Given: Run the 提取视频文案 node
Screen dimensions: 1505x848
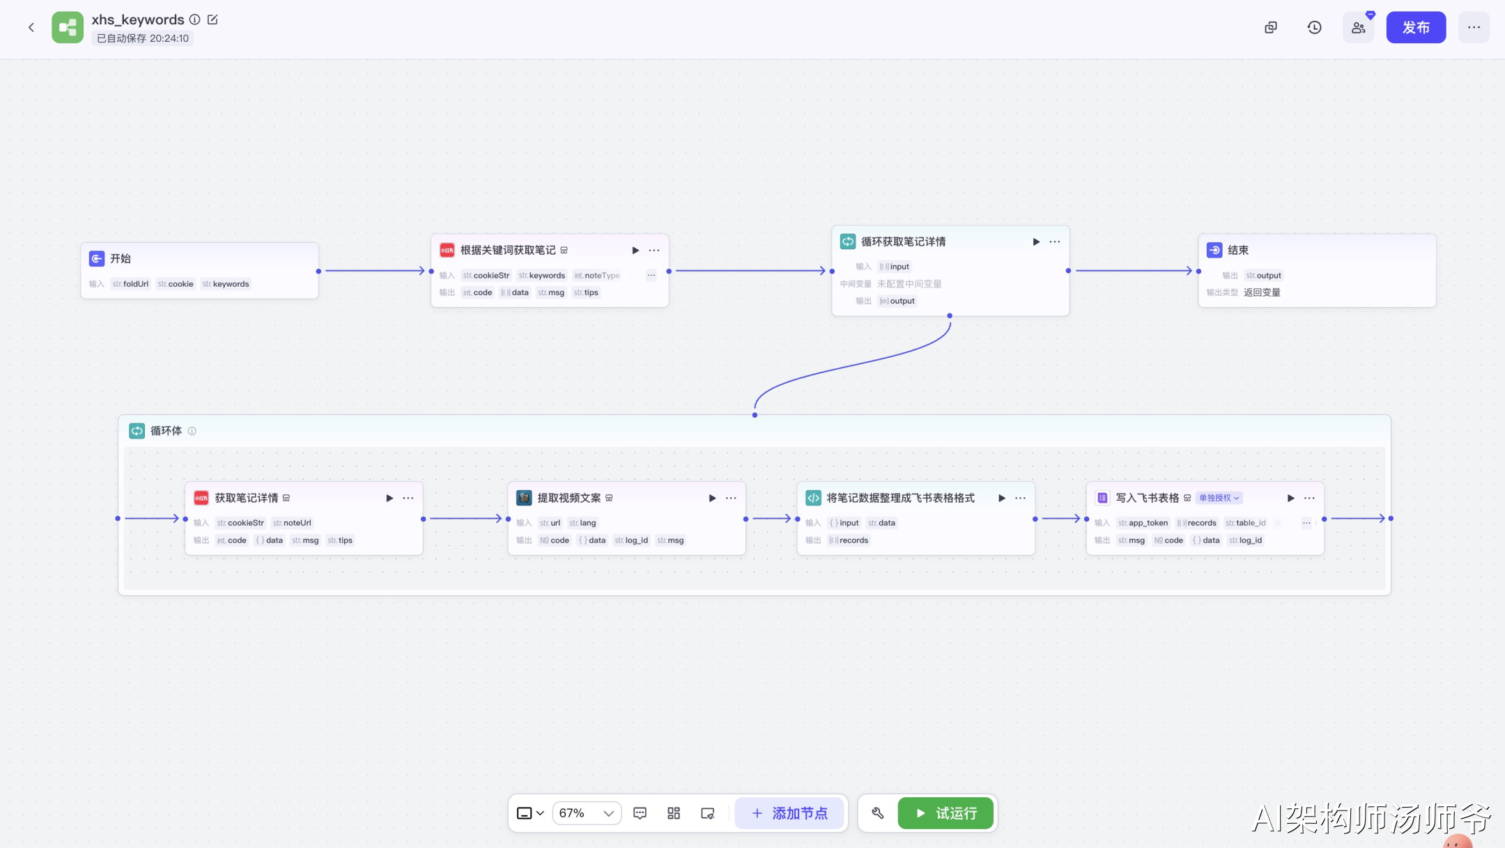Looking at the screenshot, I should 712,498.
